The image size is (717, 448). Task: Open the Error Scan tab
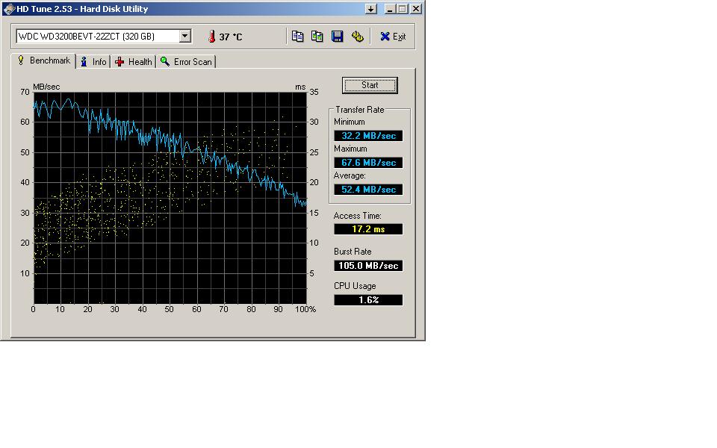(186, 62)
